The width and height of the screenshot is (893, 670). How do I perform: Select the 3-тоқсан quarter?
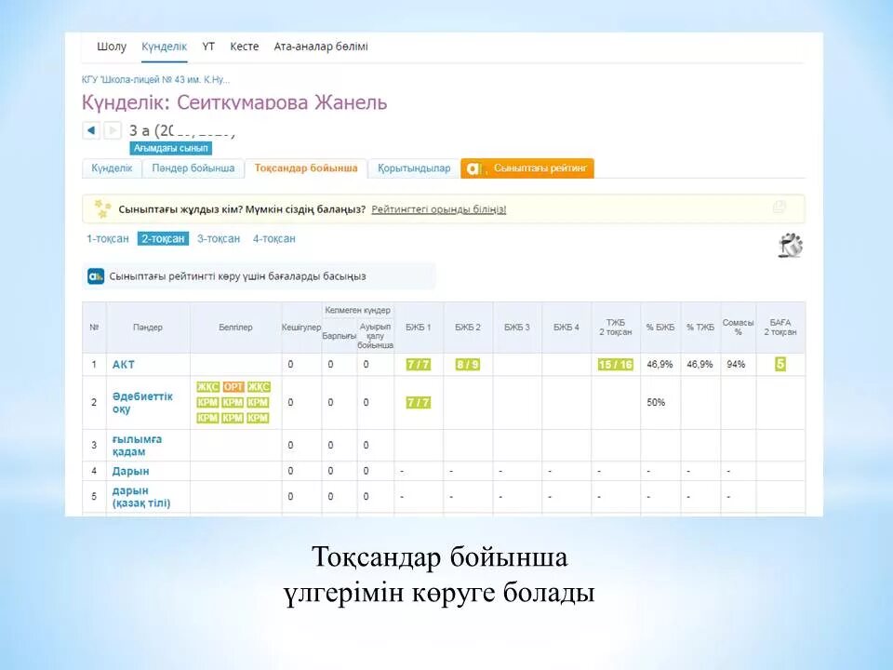[x=219, y=239]
